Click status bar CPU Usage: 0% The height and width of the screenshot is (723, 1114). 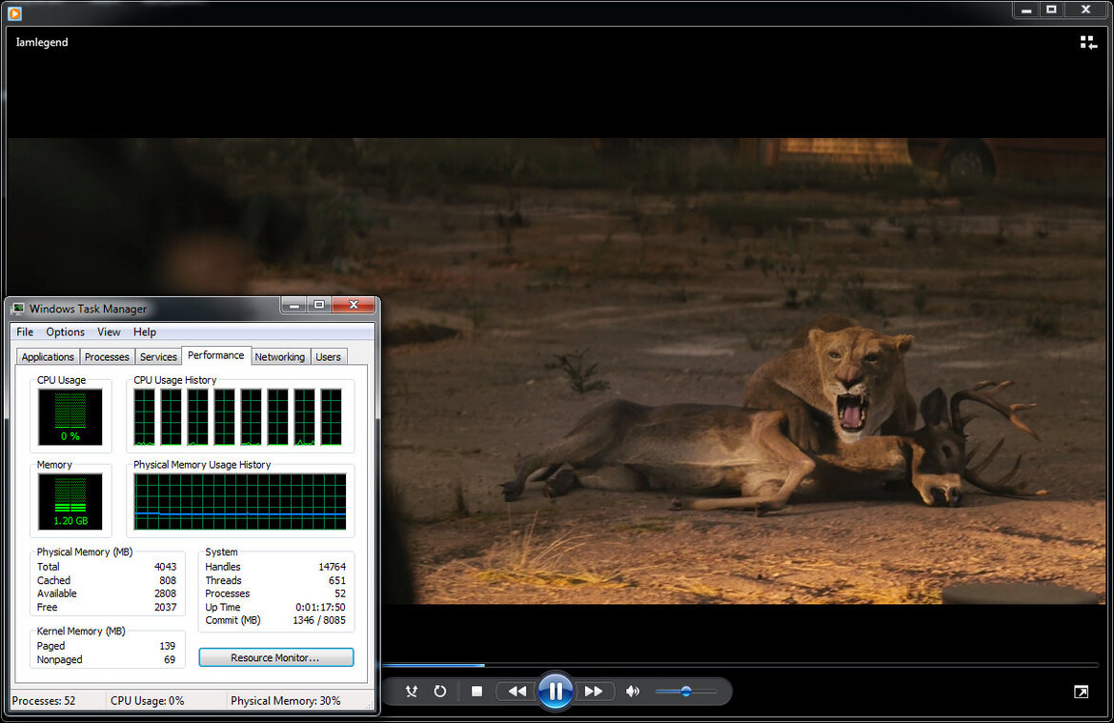tap(147, 700)
